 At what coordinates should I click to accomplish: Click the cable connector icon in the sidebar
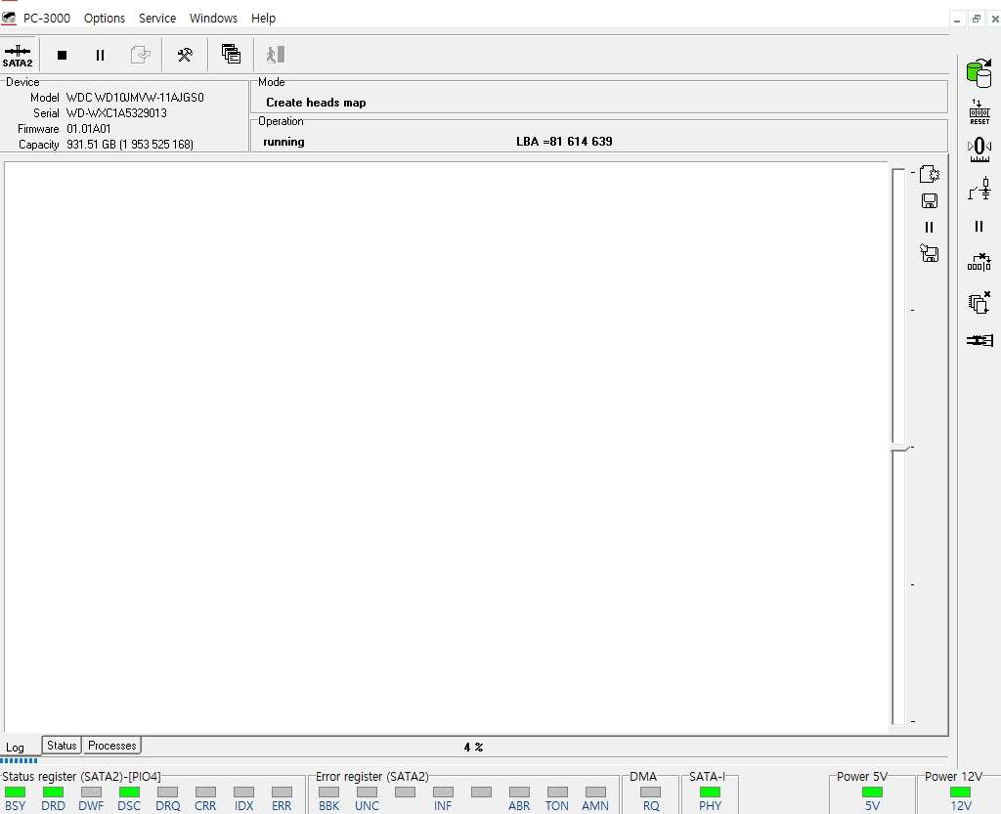tap(979, 341)
